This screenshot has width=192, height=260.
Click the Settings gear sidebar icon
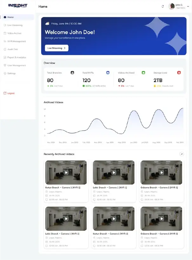pyautogui.click(x=5, y=73)
